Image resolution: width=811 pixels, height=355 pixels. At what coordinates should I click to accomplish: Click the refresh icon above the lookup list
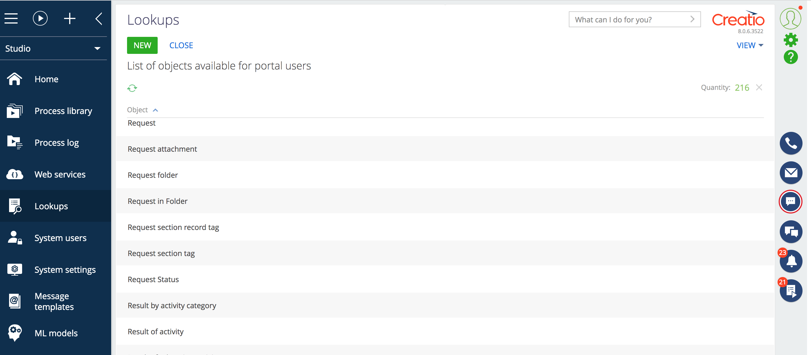tap(132, 88)
